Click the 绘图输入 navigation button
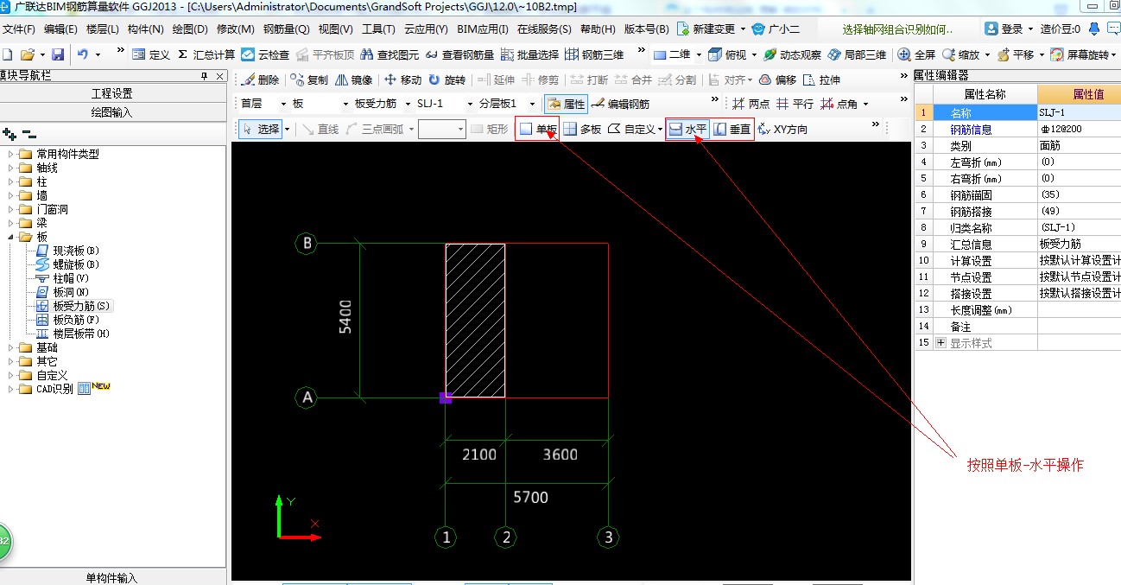The width and height of the screenshot is (1121, 585). [x=112, y=112]
